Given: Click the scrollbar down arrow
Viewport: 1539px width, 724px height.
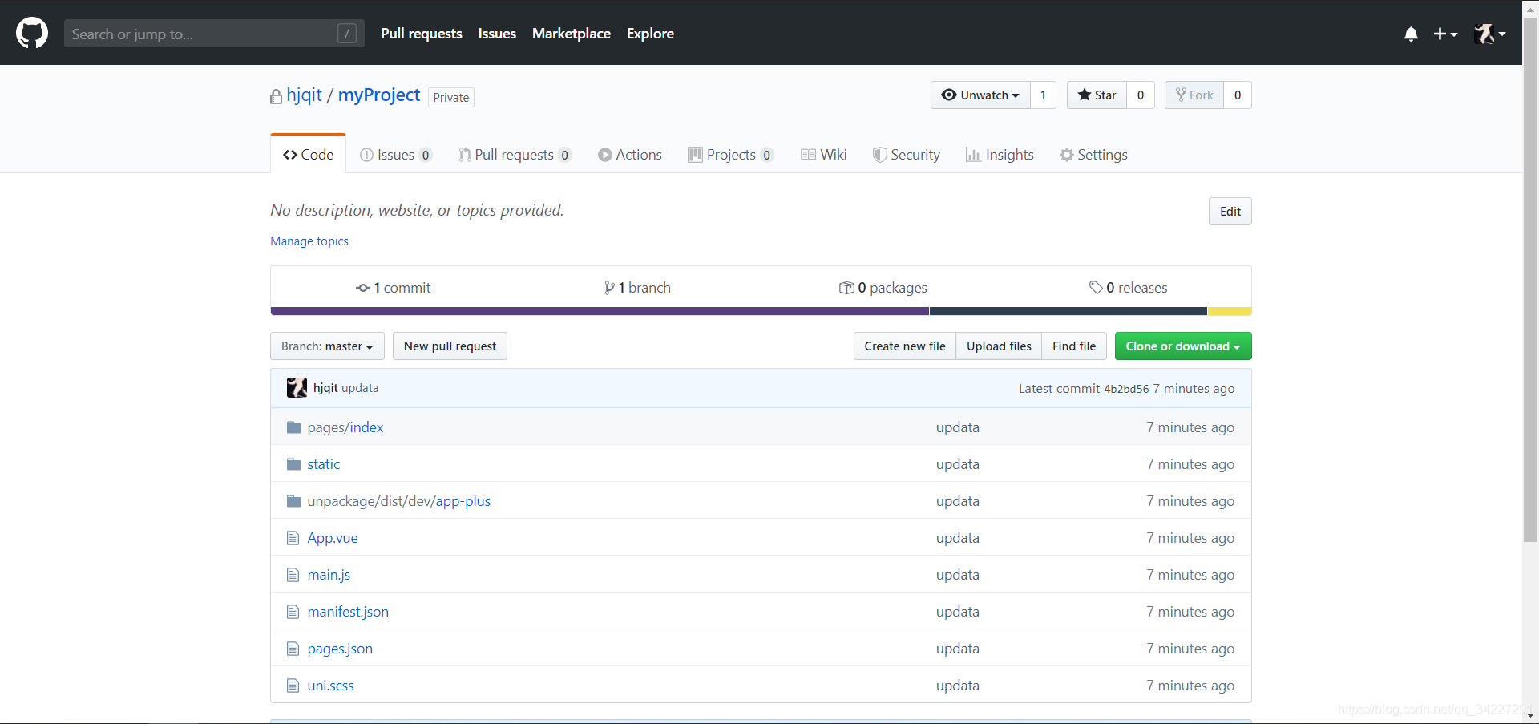Looking at the screenshot, I should (1530, 715).
